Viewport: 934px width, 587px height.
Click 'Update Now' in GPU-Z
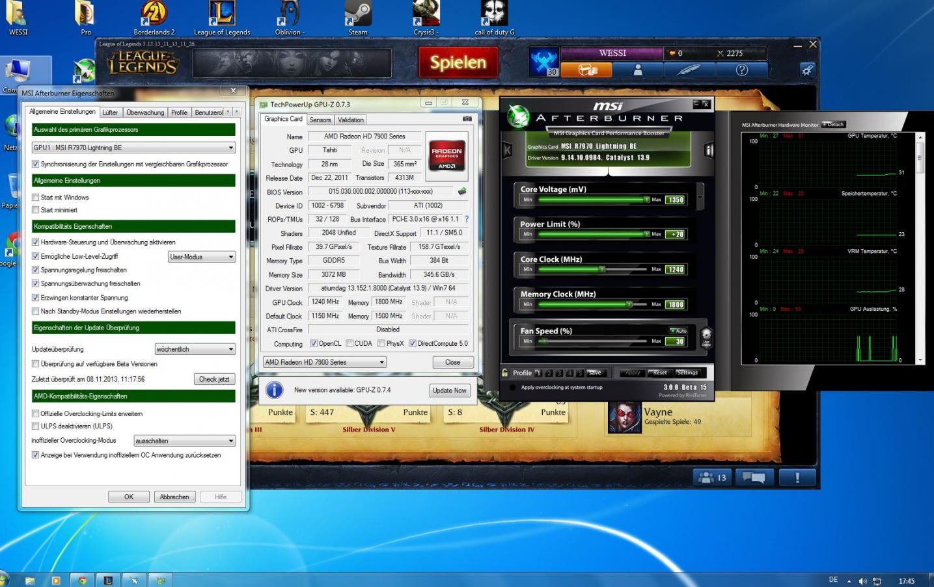click(x=449, y=390)
